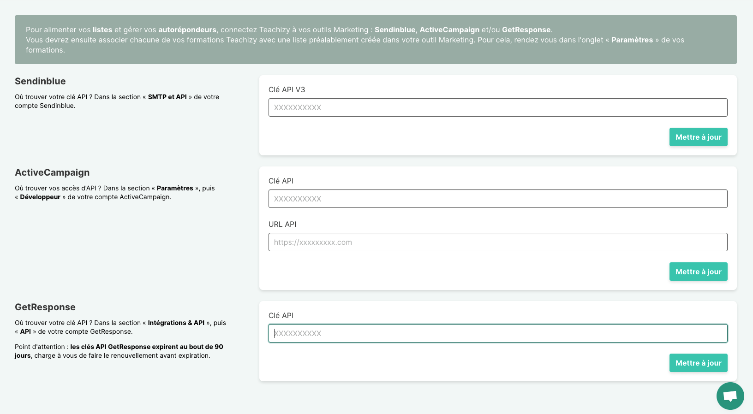This screenshot has width=753, height=414.
Task: Click Mettre à jour for ActiveCampaign
Action: (x=698, y=272)
